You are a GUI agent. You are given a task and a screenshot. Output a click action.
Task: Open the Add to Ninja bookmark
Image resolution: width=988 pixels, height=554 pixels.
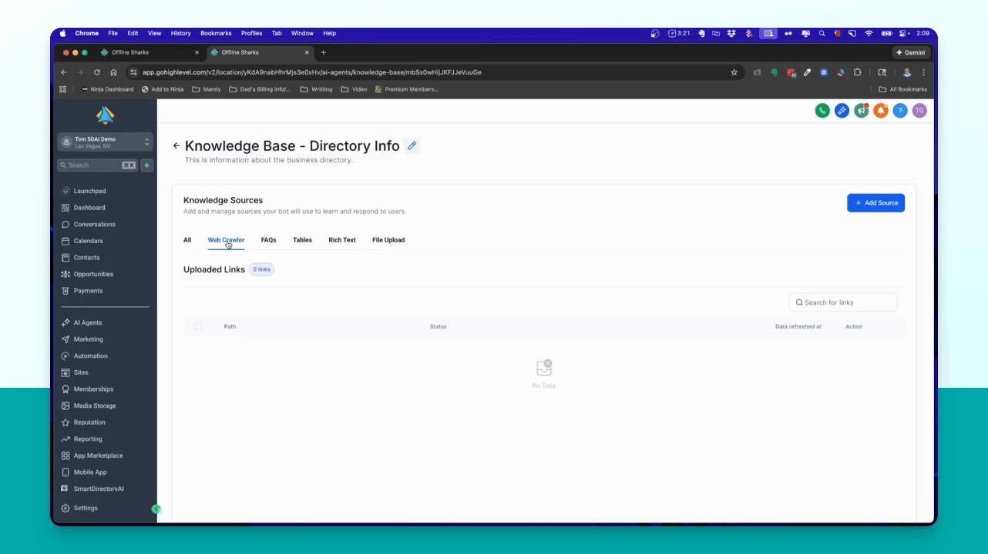click(163, 89)
